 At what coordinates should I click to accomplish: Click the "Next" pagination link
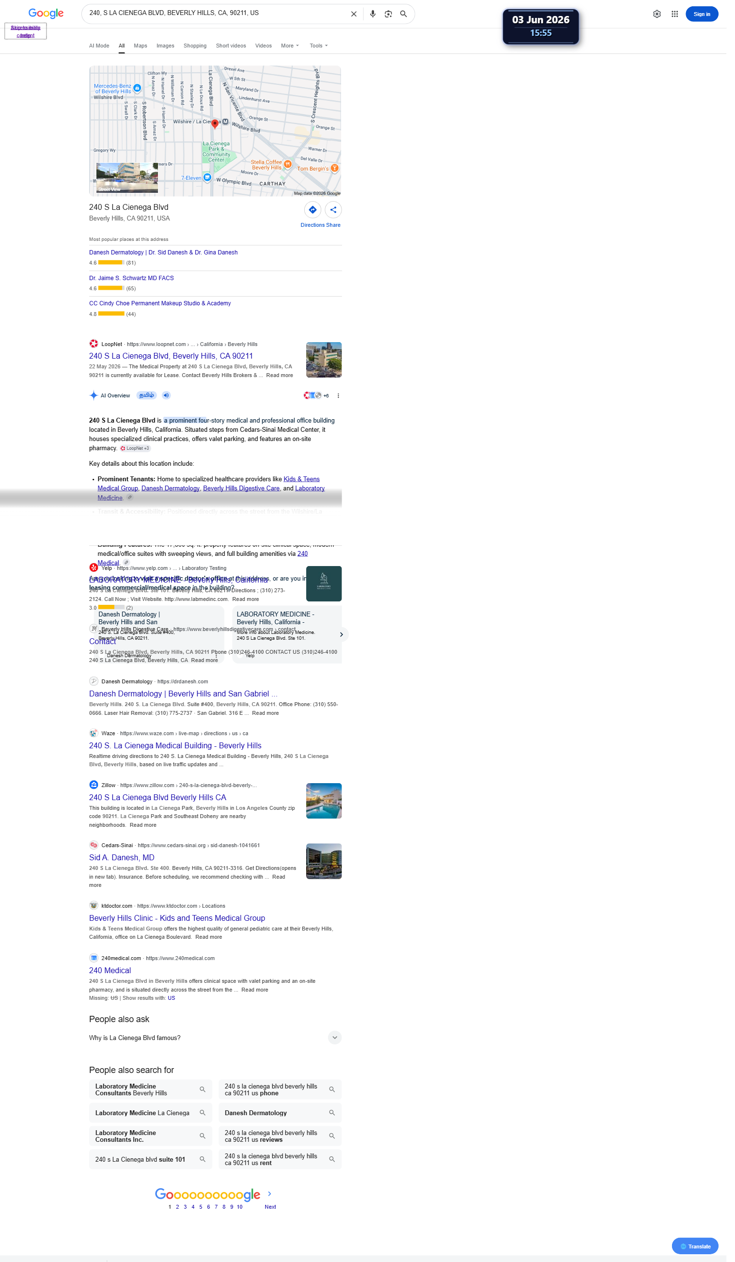(270, 1207)
